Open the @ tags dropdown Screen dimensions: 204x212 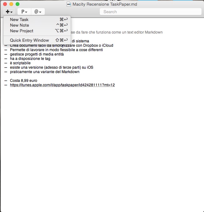point(38,12)
